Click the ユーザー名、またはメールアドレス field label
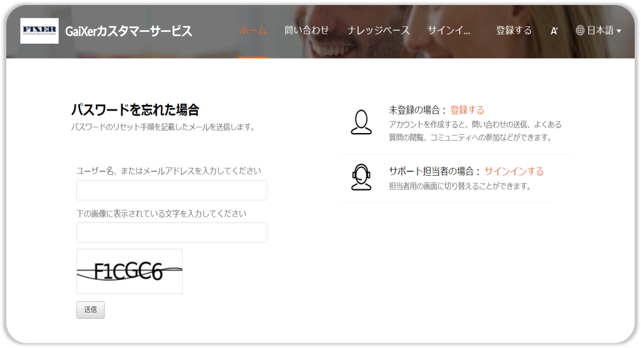The height and width of the screenshot is (348, 641). (168, 171)
